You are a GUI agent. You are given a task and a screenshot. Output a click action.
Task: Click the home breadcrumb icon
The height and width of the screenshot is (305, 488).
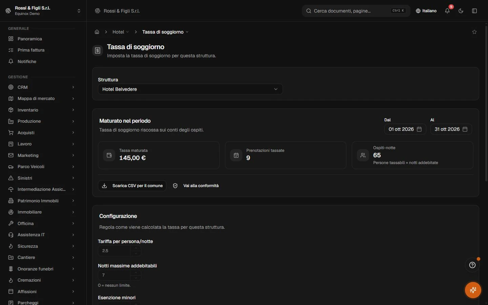[97, 32]
